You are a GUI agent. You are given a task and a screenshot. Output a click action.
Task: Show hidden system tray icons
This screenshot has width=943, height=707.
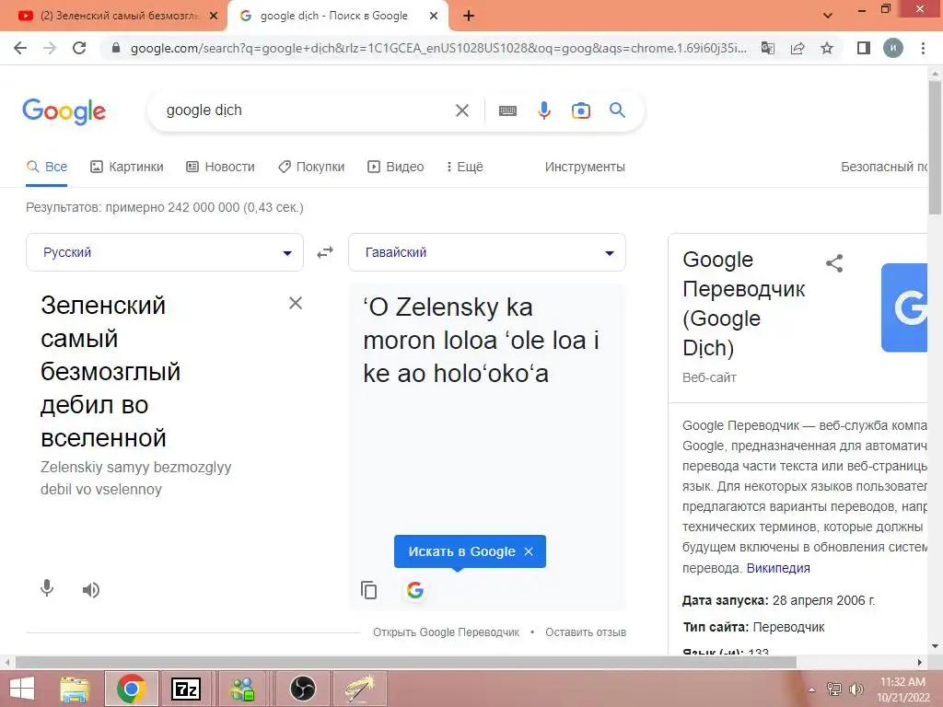click(x=812, y=689)
